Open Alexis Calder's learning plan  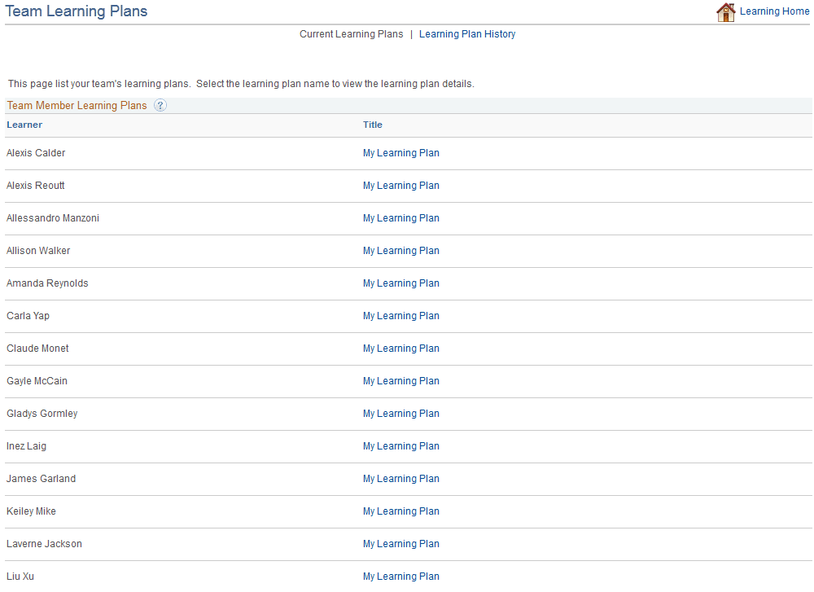[400, 152]
